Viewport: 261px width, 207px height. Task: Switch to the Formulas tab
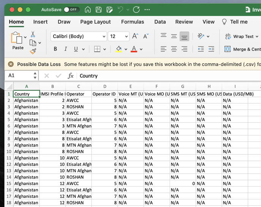click(132, 22)
